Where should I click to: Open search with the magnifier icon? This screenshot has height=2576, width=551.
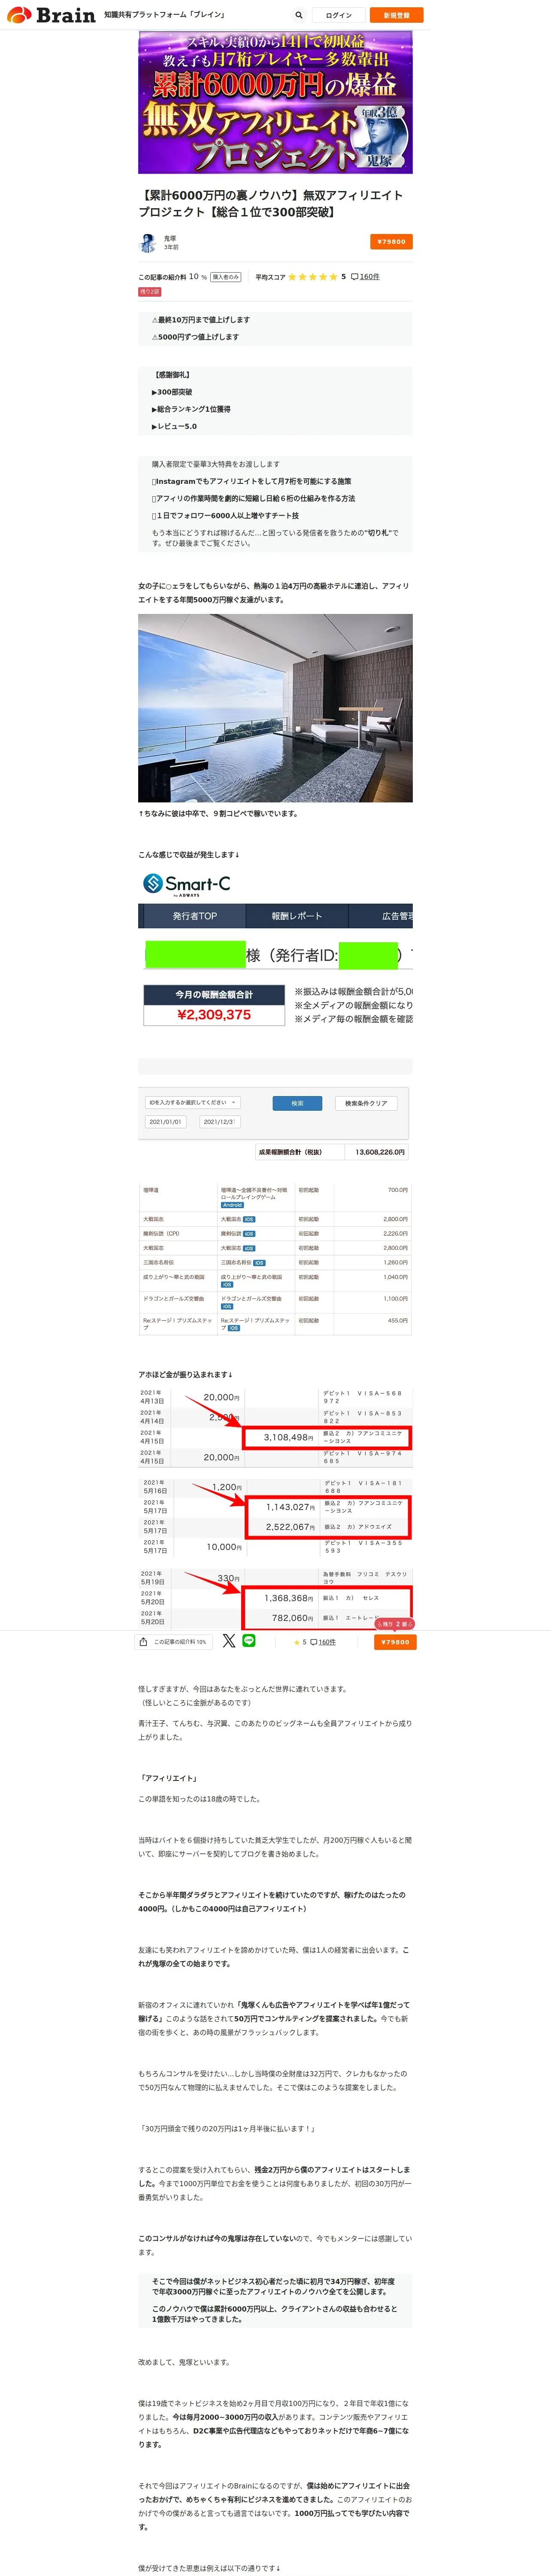(298, 15)
